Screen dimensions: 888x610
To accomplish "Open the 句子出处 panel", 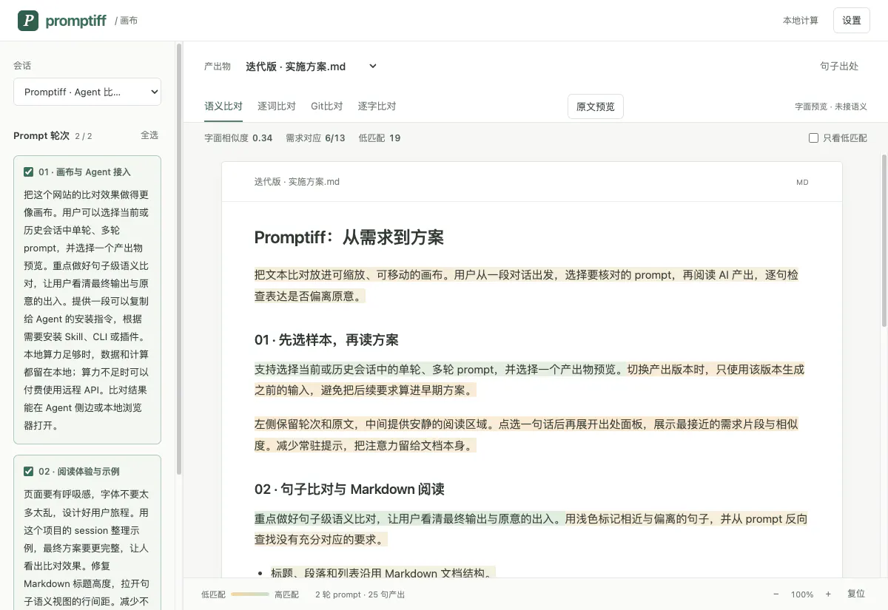I will [x=839, y=66].
